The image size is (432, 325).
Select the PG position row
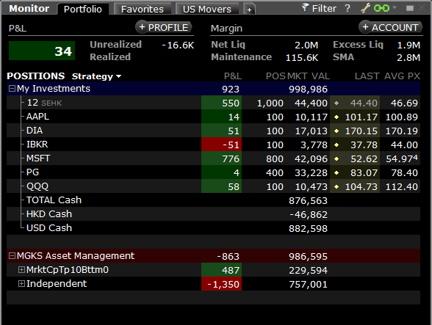pyautogui.click(x=214, y=172)
